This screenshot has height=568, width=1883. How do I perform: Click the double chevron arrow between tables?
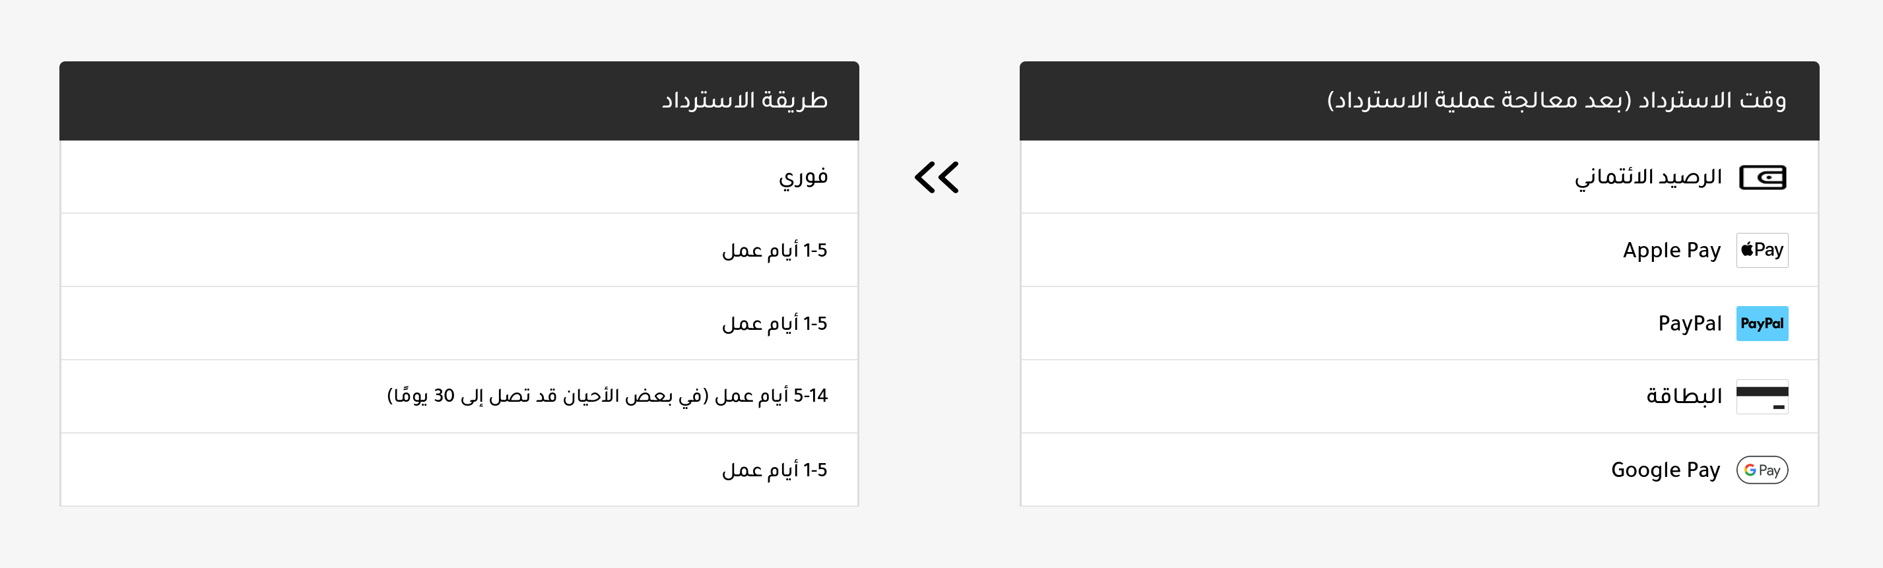click(937, 177)
